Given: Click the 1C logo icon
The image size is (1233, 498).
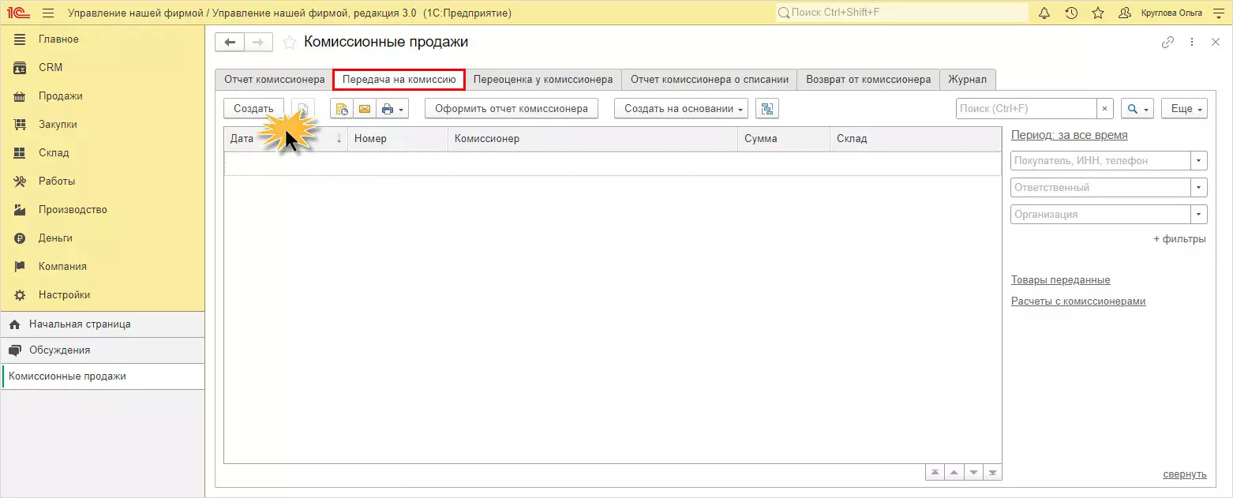Looking at the screenshot, I should tap(17, 13).
